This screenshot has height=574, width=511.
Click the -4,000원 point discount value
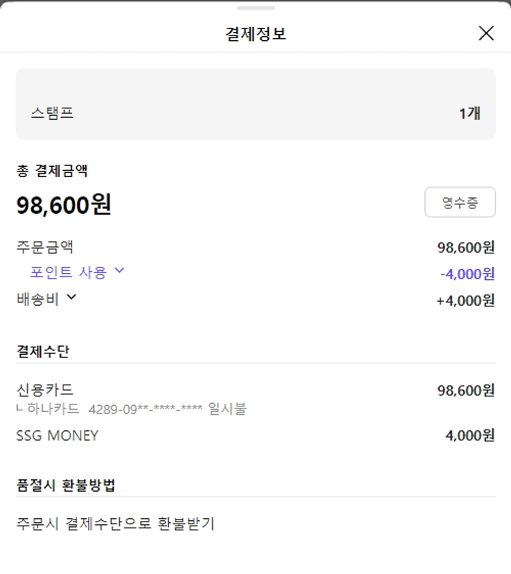(467, 274)
